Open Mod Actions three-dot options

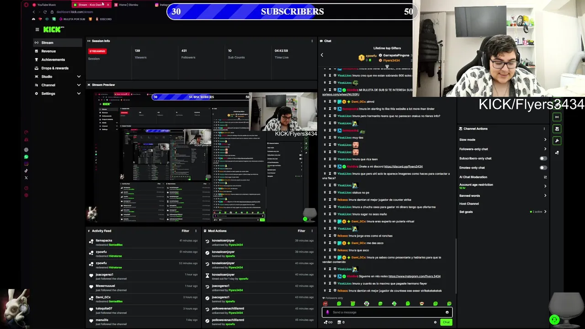tap(312, 231)
